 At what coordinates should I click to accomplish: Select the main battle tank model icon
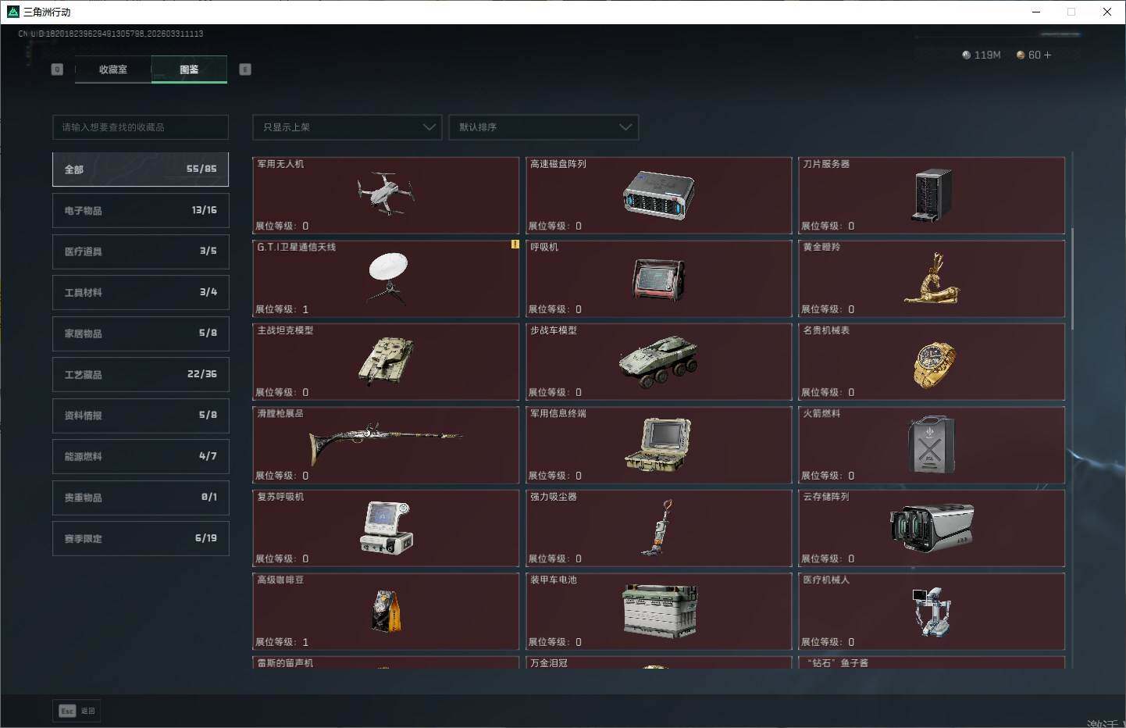[387, 362]
